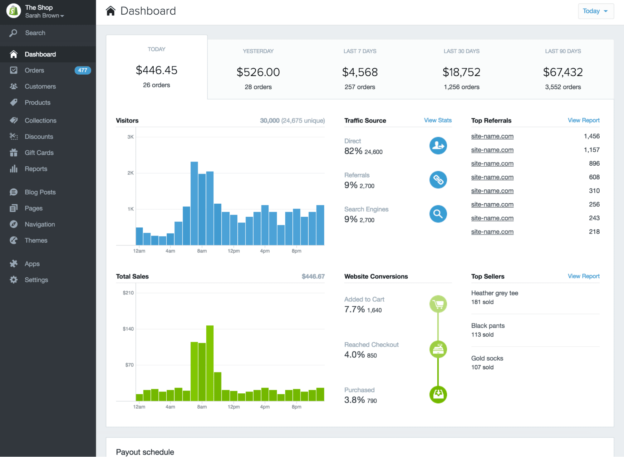This screenshot has height=457, width=624.
Task: Click the Apps wrench icon
Action: 14,264
